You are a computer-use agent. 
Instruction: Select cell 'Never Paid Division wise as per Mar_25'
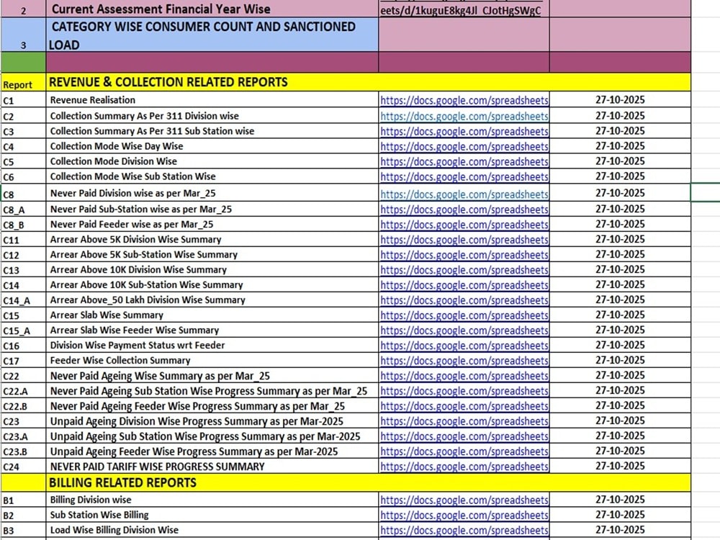tap(212, 193)
